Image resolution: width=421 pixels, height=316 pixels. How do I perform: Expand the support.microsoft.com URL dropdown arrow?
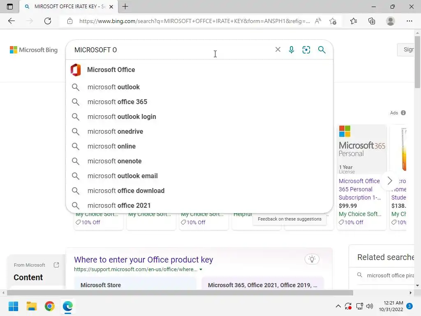tap(201, 269)
